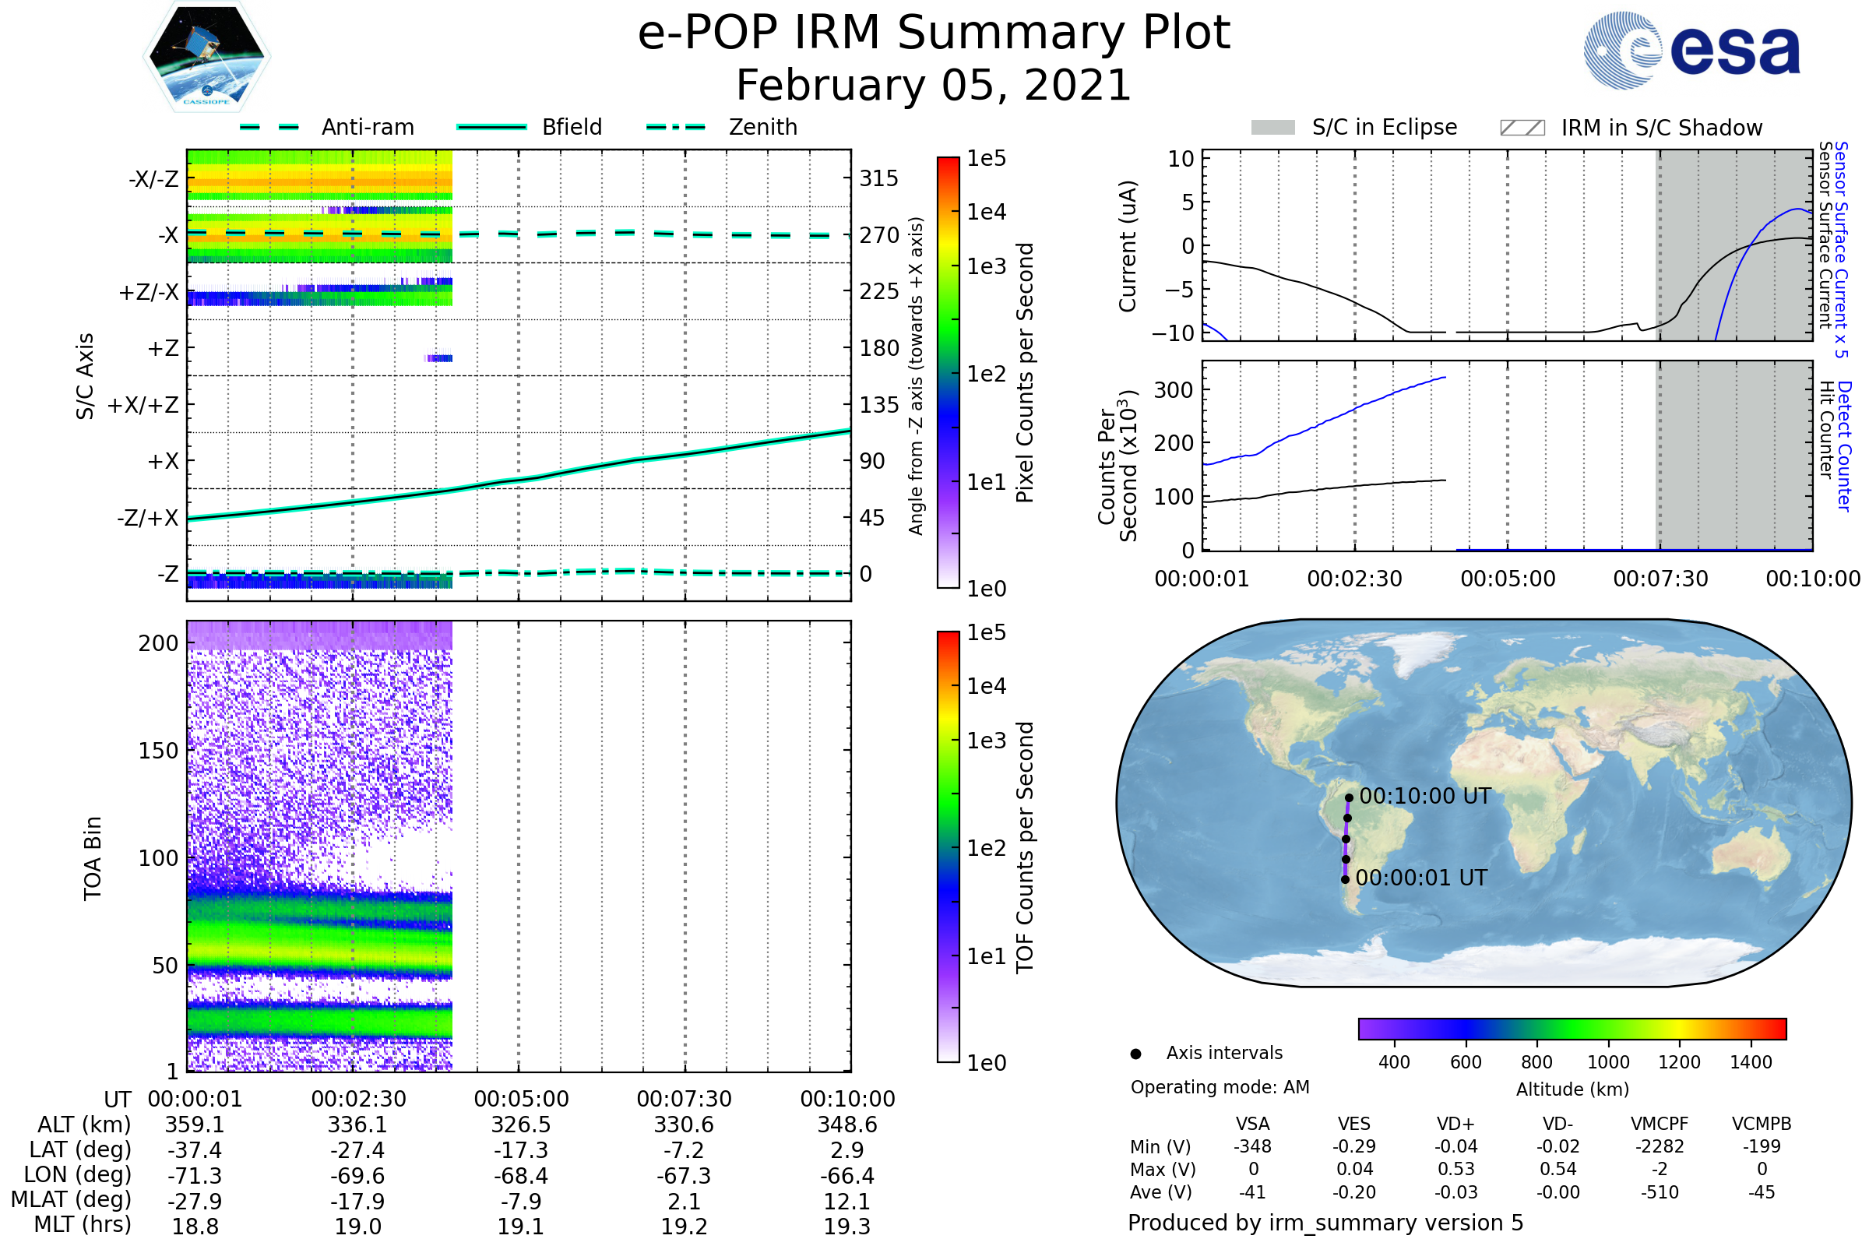Click the IRM in S/C Shadow hatched swatch

click(x=1522, y=128)
